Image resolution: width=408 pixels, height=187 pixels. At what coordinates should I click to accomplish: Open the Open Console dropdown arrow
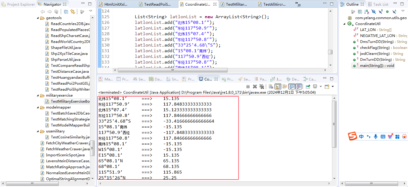pyautogui.click(x=333, y=86)
